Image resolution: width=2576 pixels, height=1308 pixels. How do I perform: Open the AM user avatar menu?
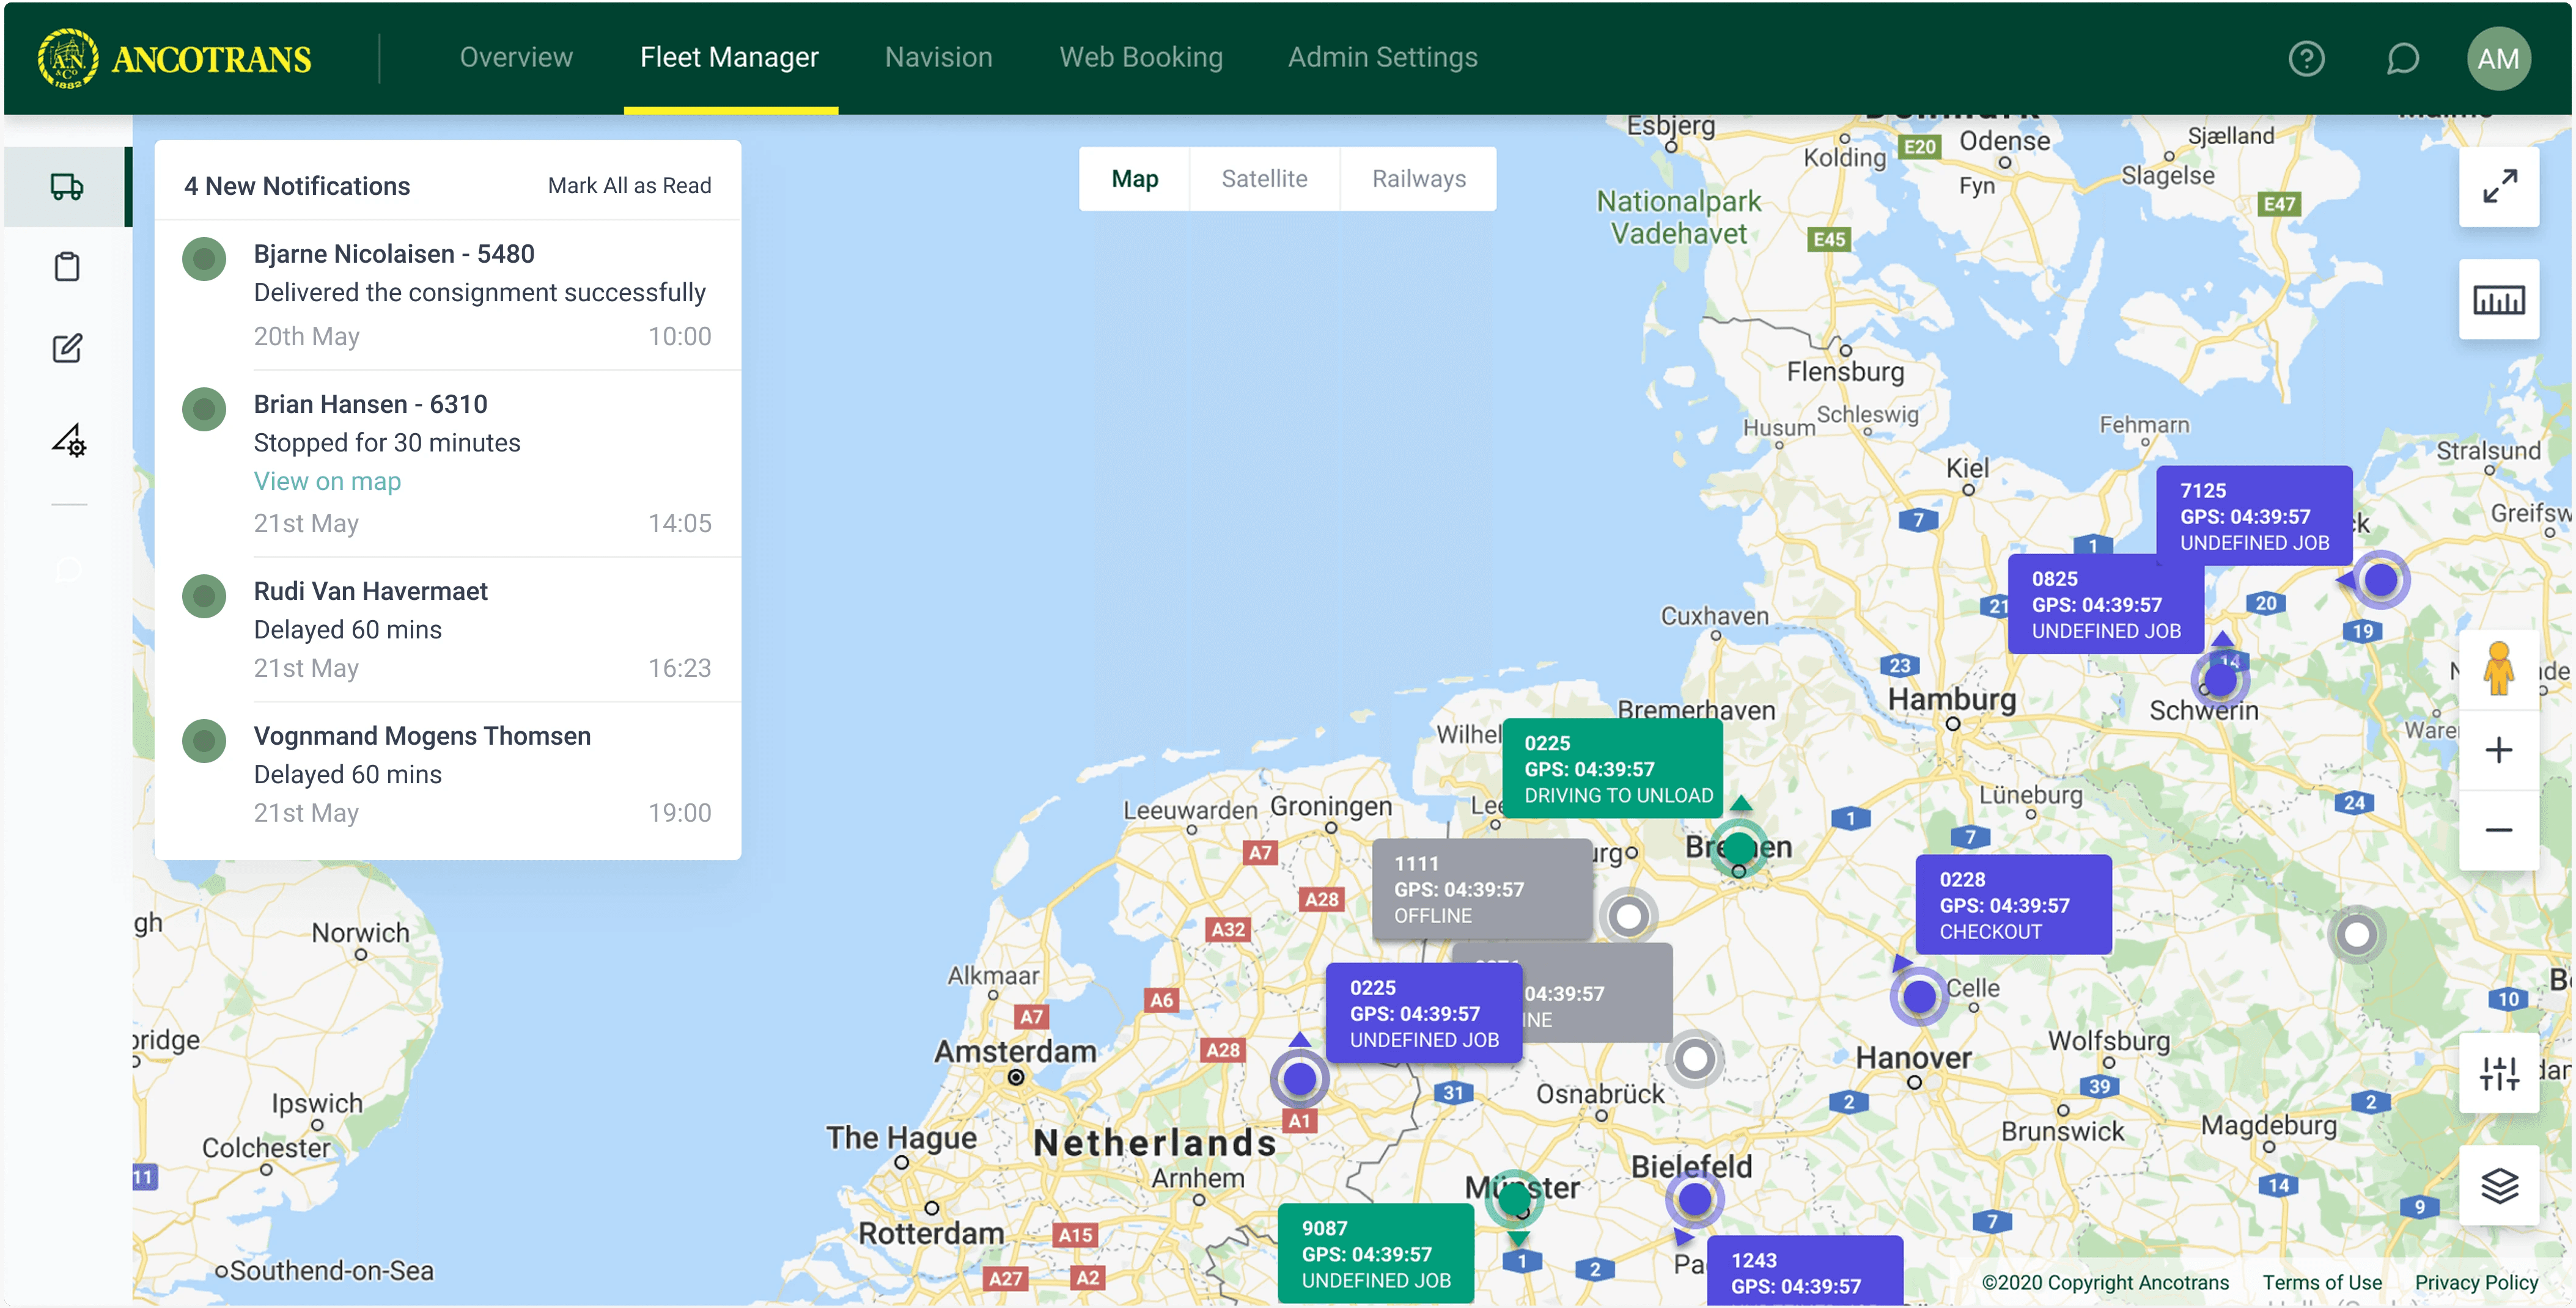[2497, 58]
